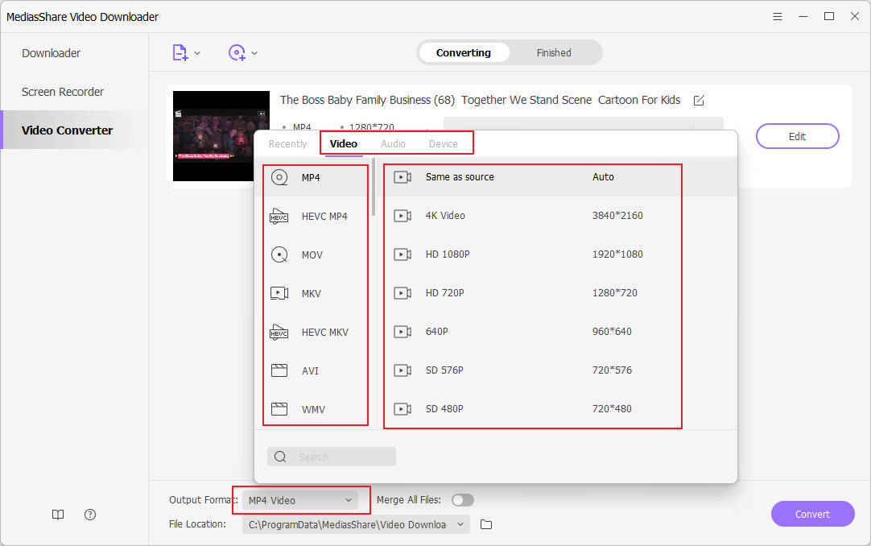871x546 pixels.
Task: Click the Convert button
Action: click(x=813, y=514)
